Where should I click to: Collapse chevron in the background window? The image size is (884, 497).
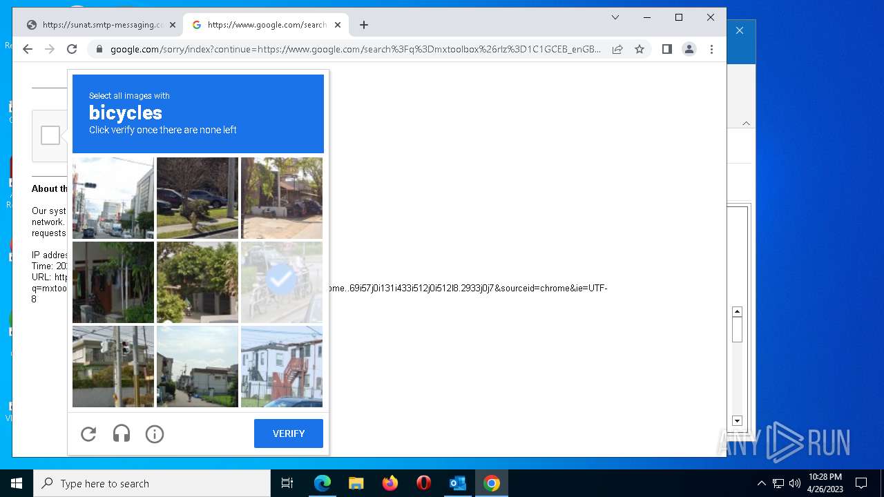[x=746, y=123]
